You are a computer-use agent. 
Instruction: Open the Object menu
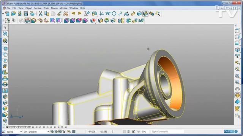(29, 8)
